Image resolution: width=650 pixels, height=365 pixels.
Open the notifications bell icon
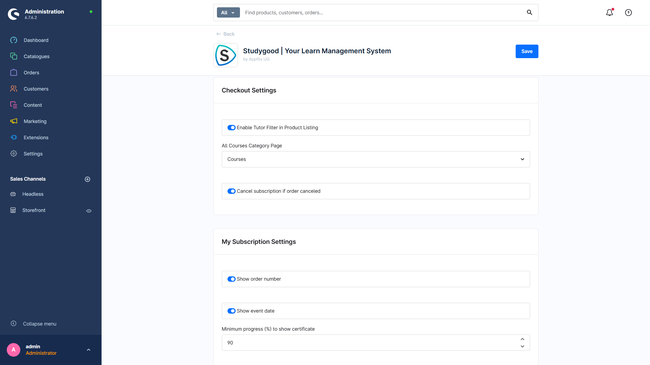[x=609, y=13]
